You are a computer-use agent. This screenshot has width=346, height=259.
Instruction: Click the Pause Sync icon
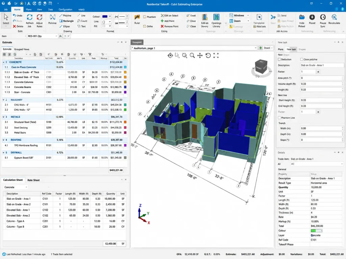tap(323, 18)
